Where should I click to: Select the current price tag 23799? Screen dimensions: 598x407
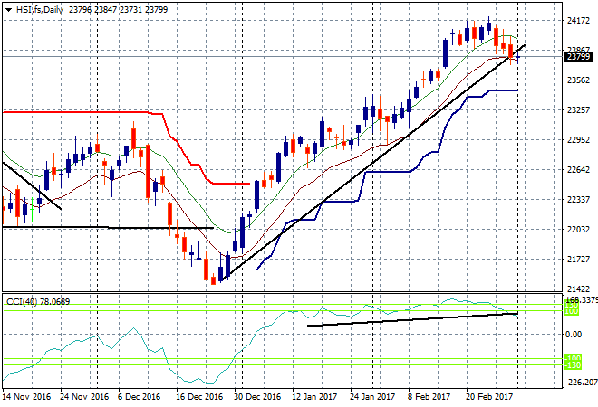(579, 57)
